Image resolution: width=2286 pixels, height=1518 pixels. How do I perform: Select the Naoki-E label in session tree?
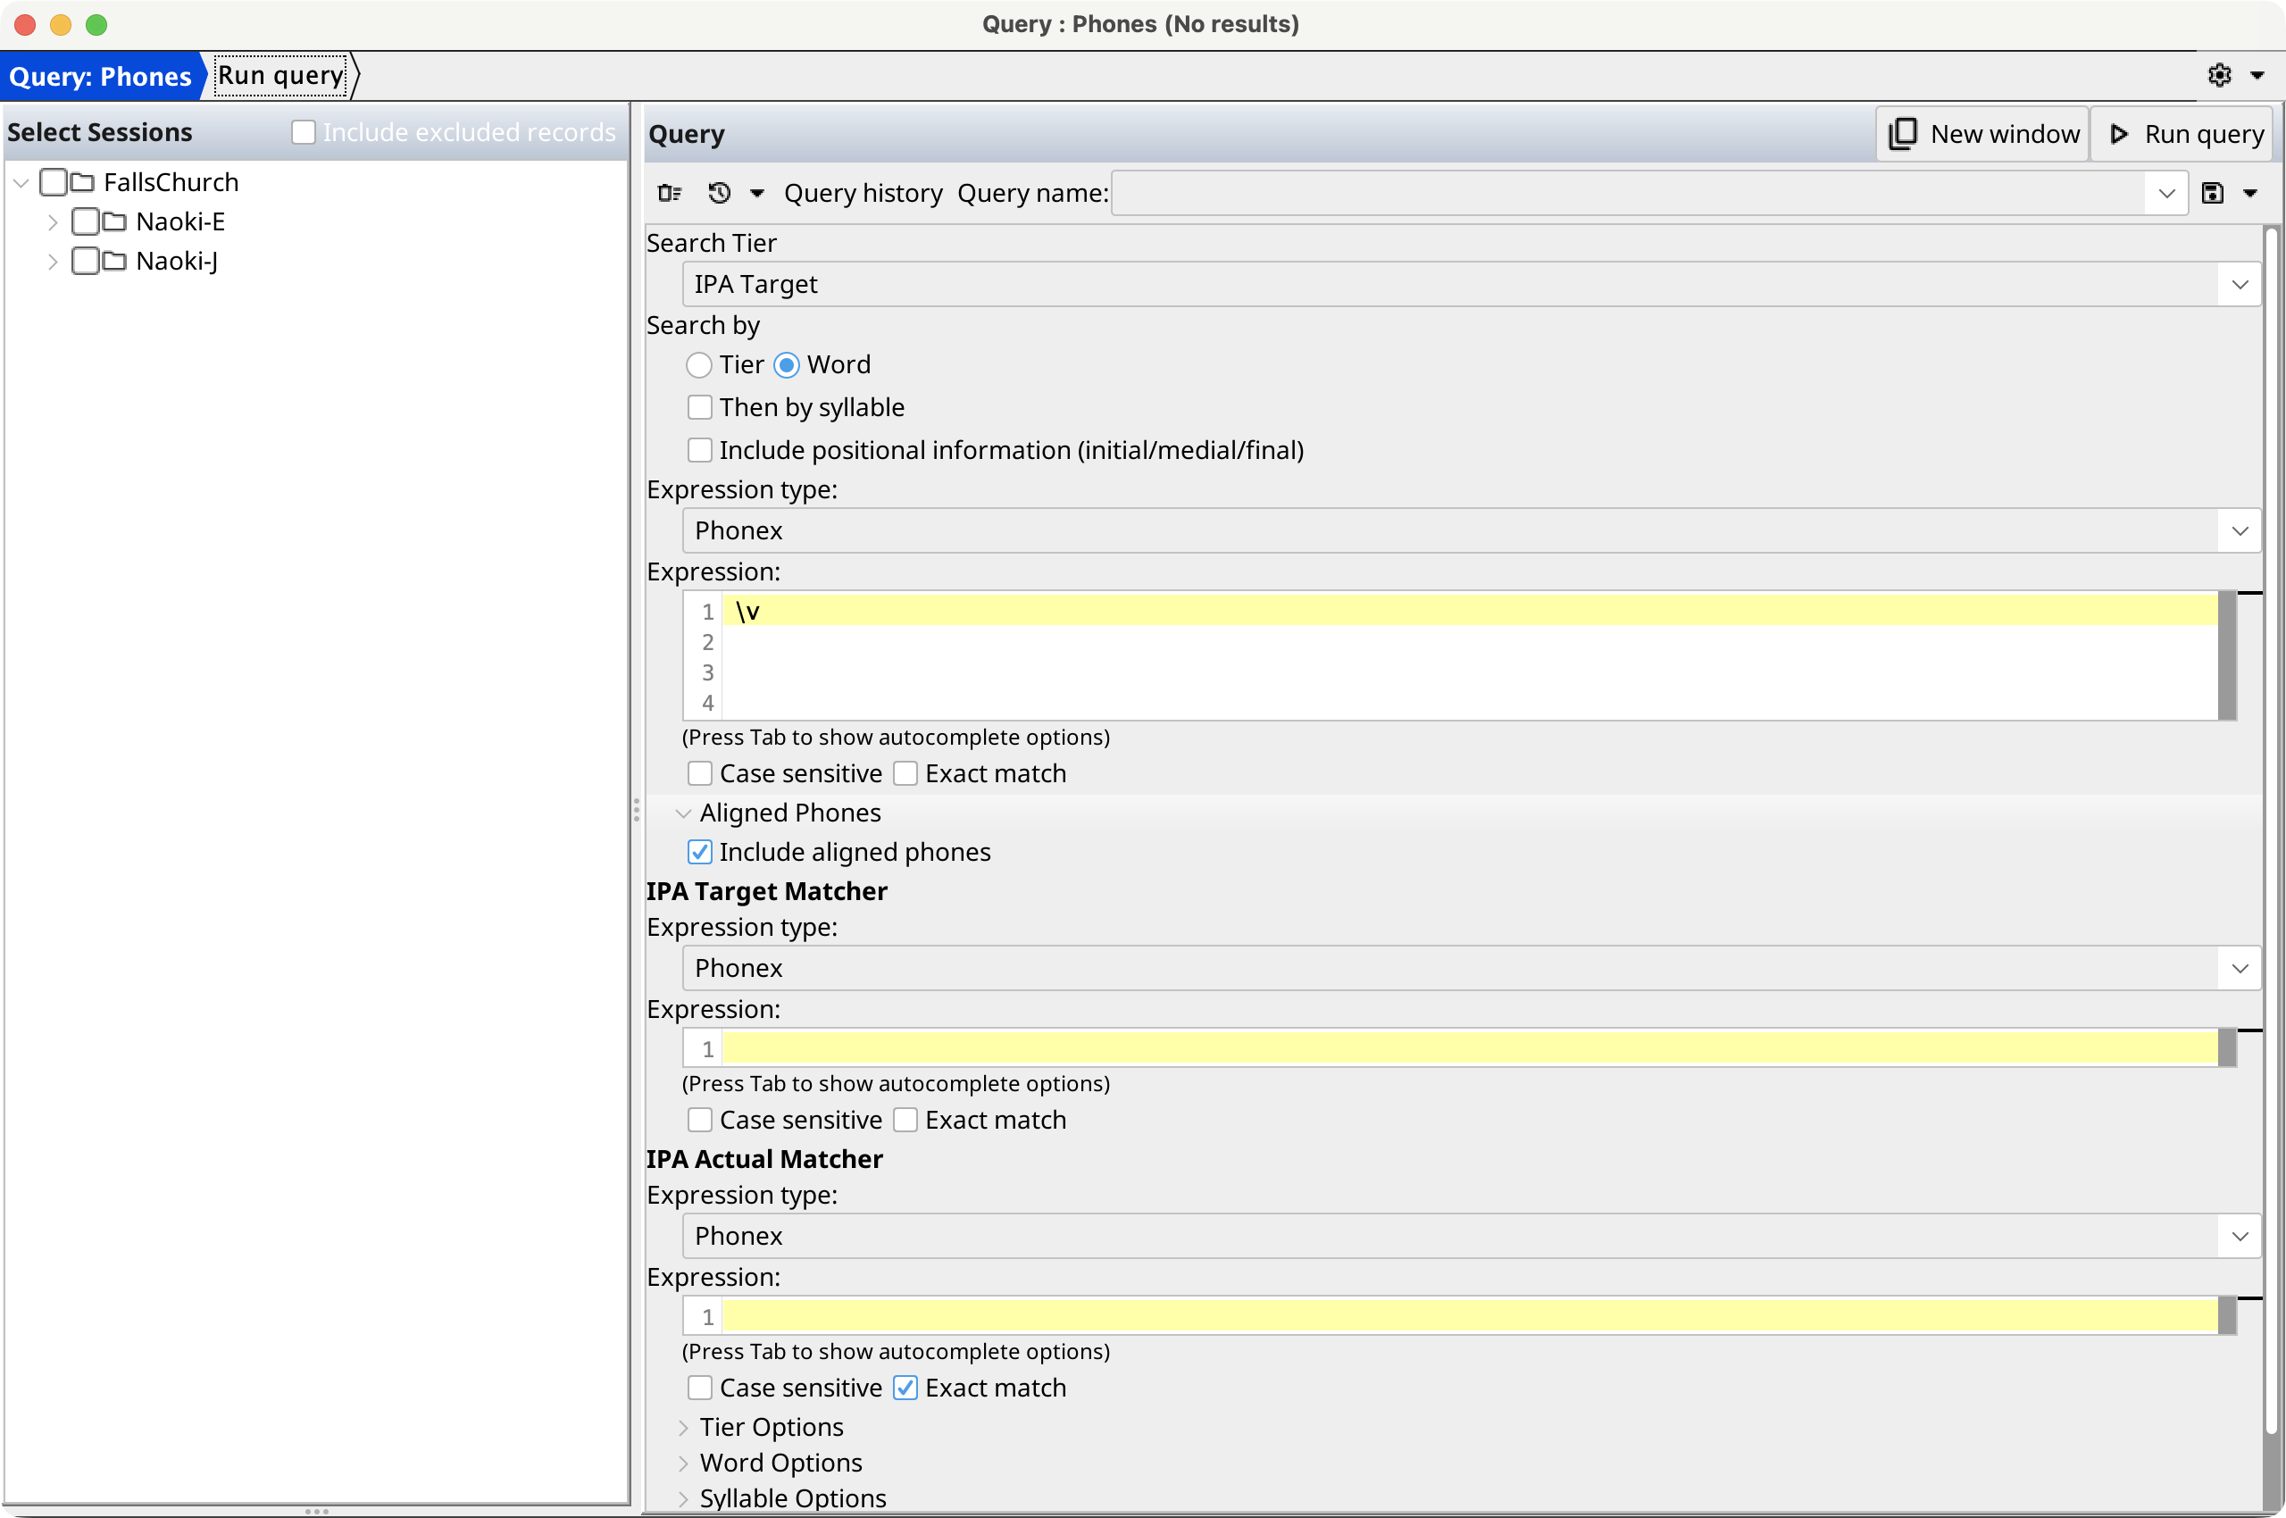pos(180,221)
